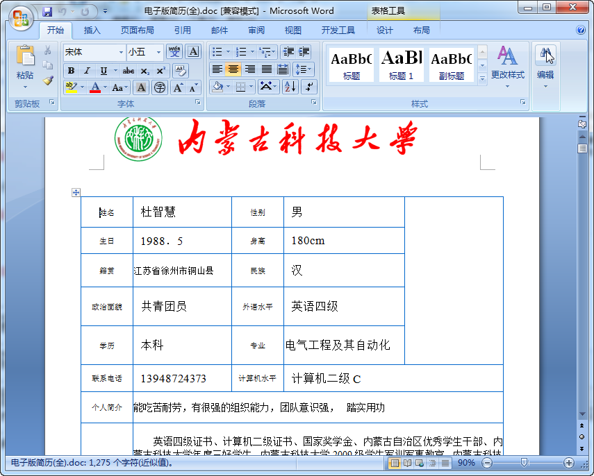
Task: Open the 小五 font size dropdown
Action: [x=158, y=52]
